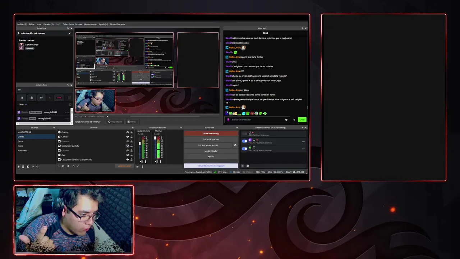
Task: Move source up in Fuentes
Action: pyautogui.click(x=73, y=166)
